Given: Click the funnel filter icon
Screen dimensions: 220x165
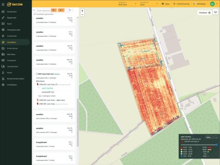Looking at the screenshot, I should point(70,10).
